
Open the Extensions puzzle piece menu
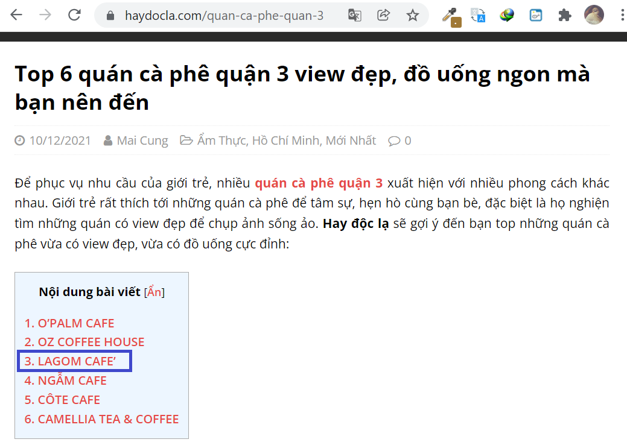pos(565,15)
